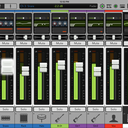Click the Gtr1 channel name label

pyautogui.click(x=78, y=126)
